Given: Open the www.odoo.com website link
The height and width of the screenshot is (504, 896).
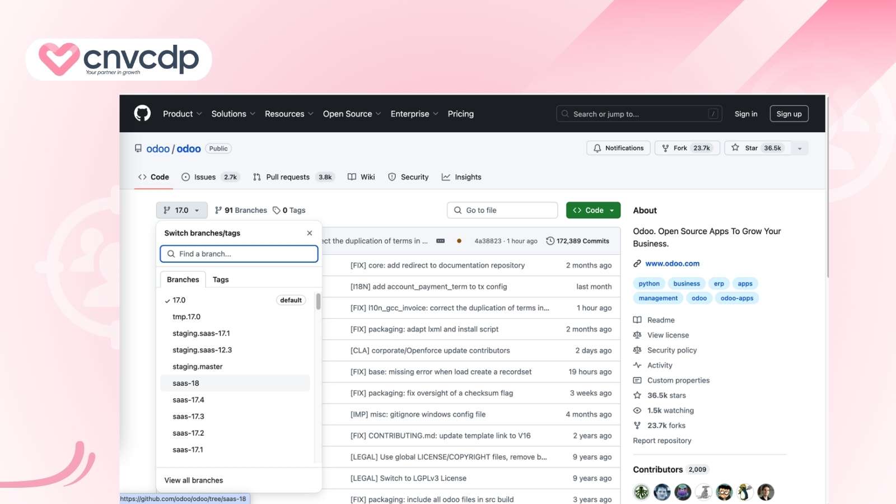Looking at the screenshot, I should click(x=672, y=264).
